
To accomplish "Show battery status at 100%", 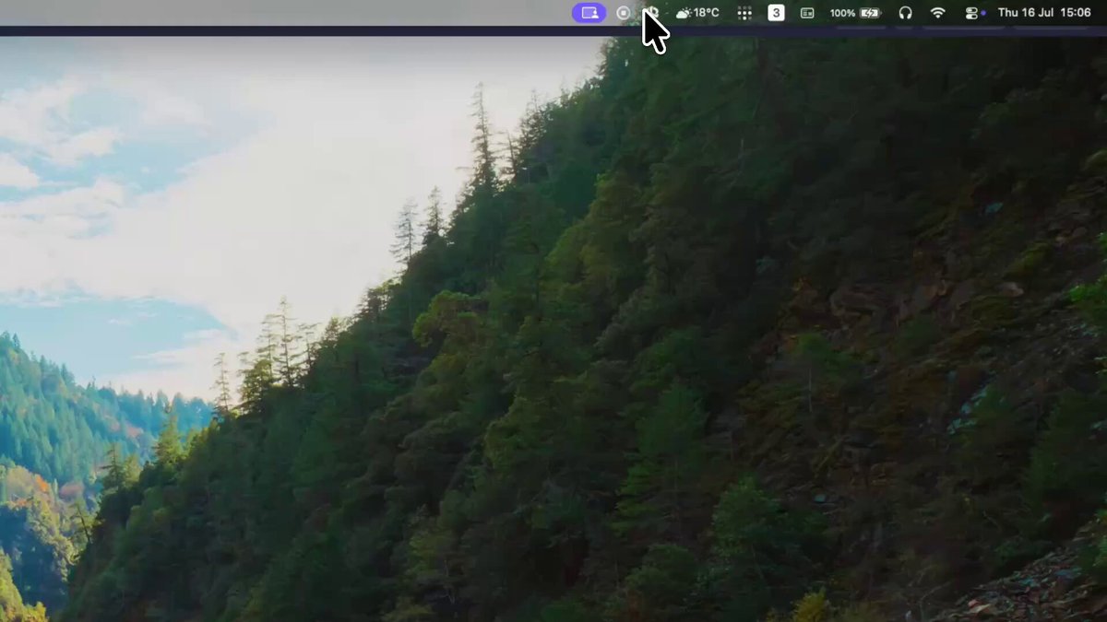I will tap(855, 13).
